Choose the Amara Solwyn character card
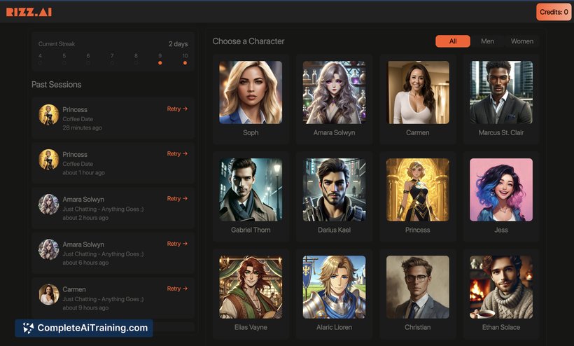The height and width of the screenshot is (346, 574). point(334,99)
